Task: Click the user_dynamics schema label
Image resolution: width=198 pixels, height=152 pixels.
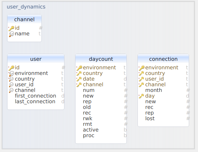Action: click(26, 7)
